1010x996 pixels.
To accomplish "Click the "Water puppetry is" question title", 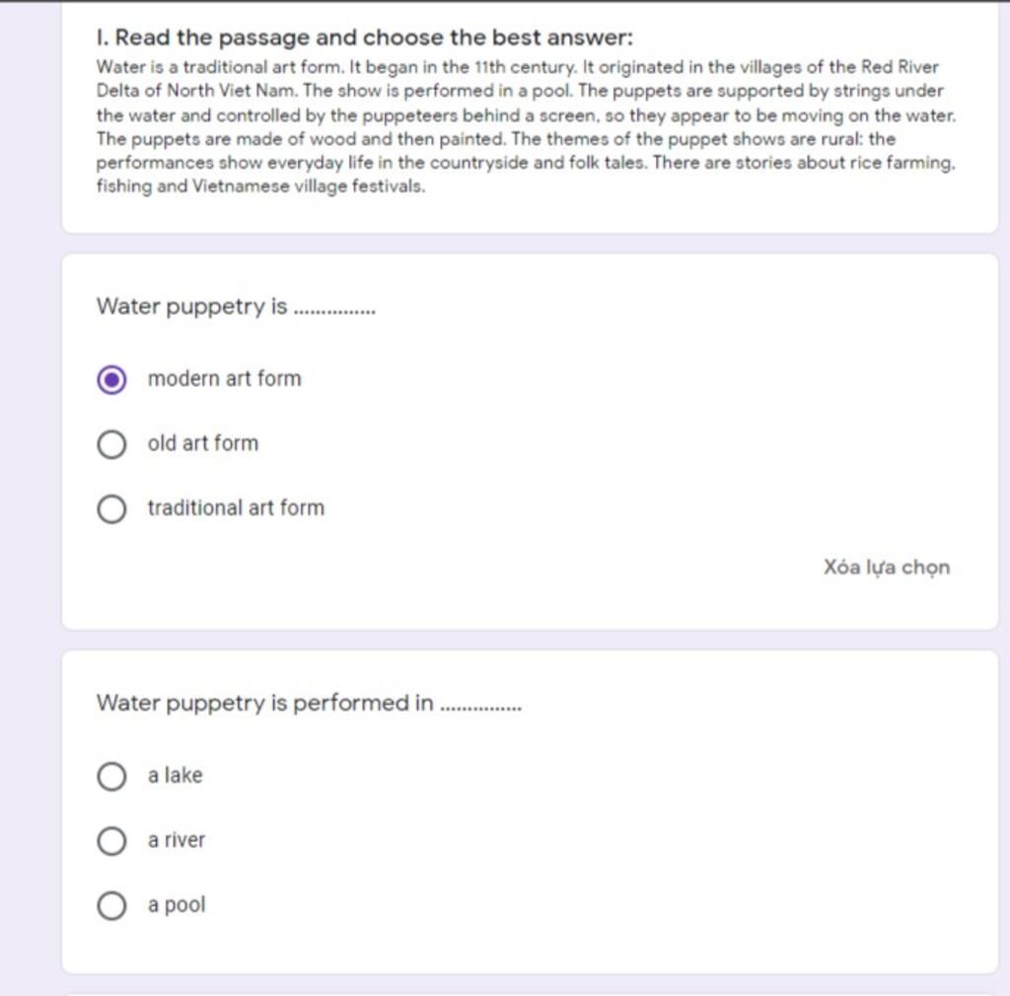I will tap(192, 307).
